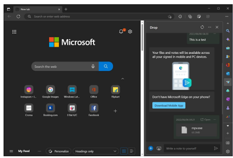233x158 pixels.
Task: Click My Feed label
Action: (24, 151)
